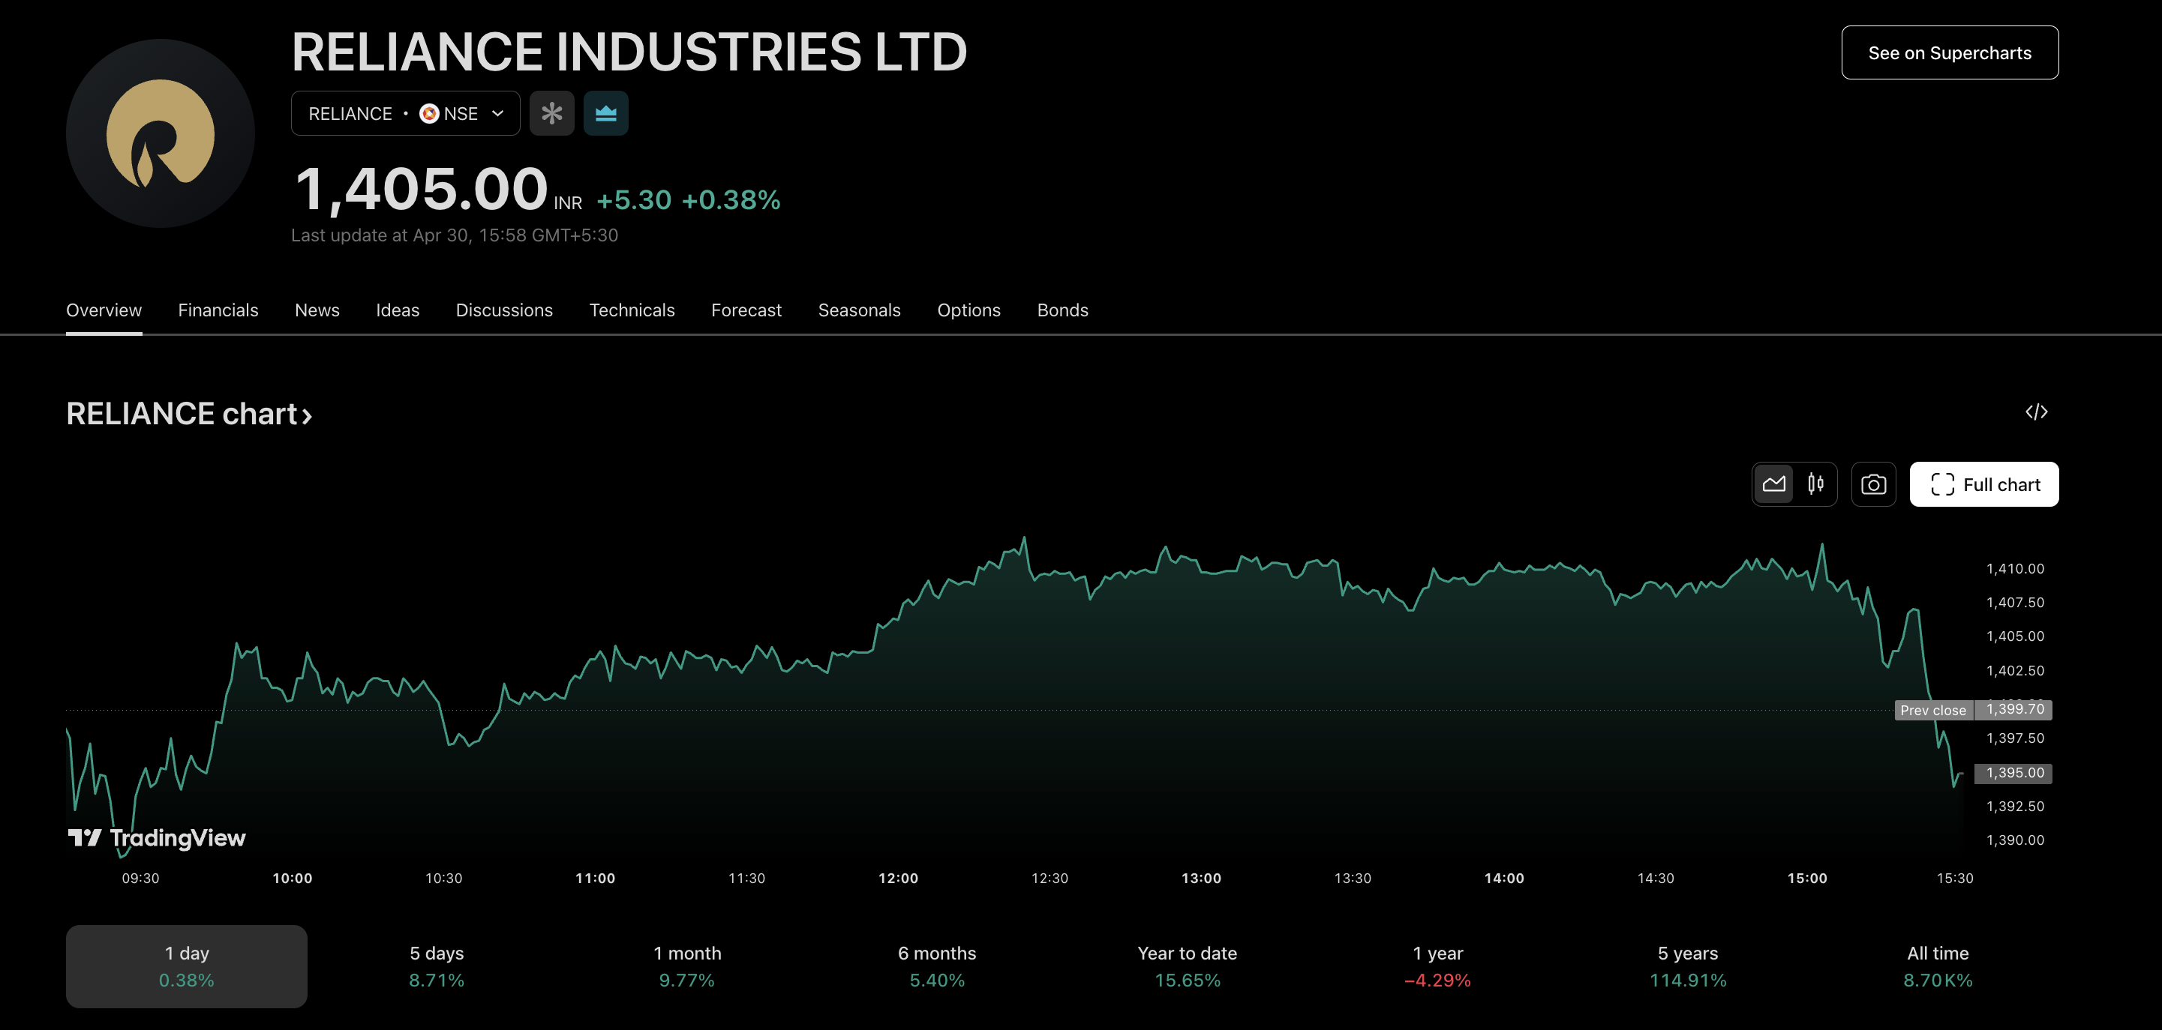This screenshot has width=2162, height=1030.
Task: Select the Year to date range
Action: pos(1187,966)
